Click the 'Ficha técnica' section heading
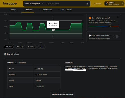The width and height of the screenshot is (125, 98). (x=11, y=54)
